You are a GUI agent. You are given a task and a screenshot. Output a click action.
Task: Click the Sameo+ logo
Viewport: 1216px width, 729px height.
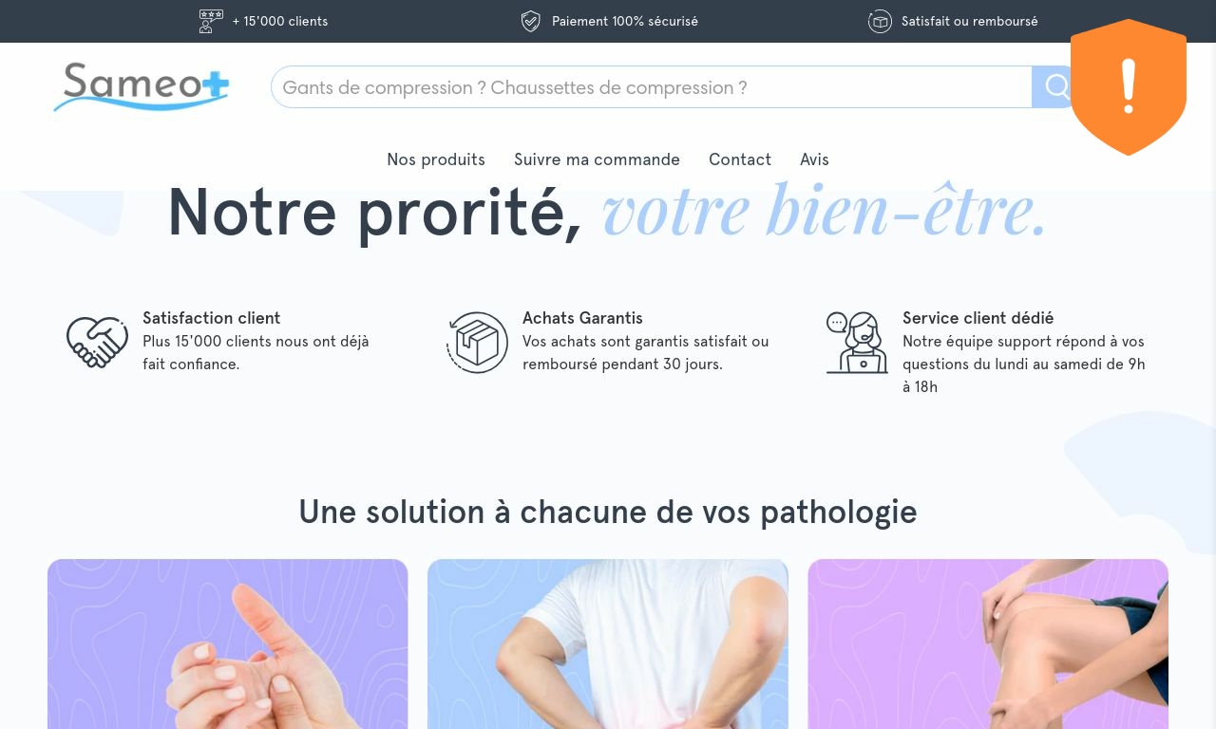[x=142, y=86]
